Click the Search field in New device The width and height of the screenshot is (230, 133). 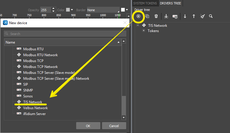click(x=65, y=34)
